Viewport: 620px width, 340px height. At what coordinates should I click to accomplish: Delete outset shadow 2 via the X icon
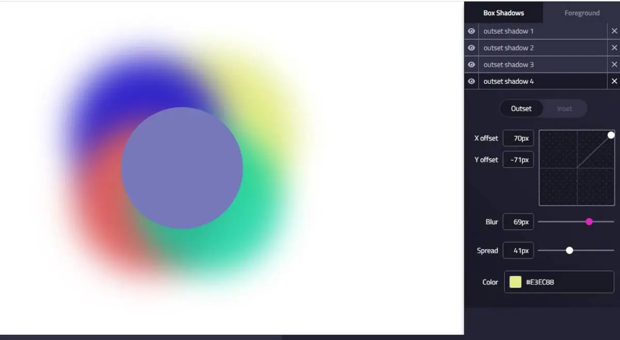coord(614,48)
